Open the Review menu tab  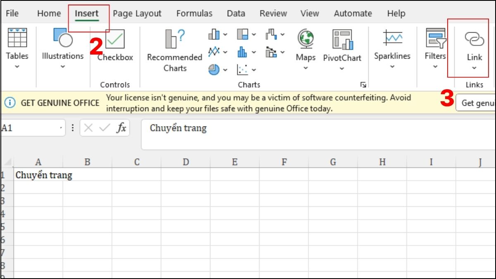tap(273, 13)
